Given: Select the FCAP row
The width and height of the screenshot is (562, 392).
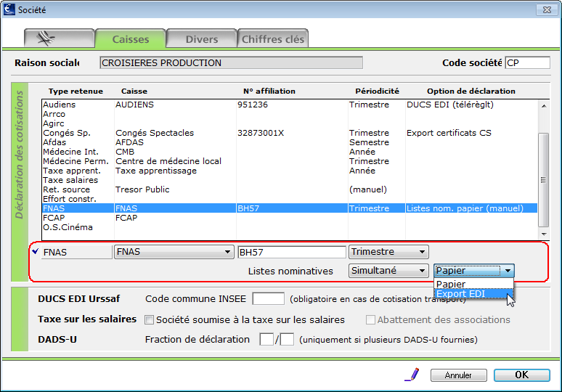Looking at the screenshot, I should click(x=290, y=218).
